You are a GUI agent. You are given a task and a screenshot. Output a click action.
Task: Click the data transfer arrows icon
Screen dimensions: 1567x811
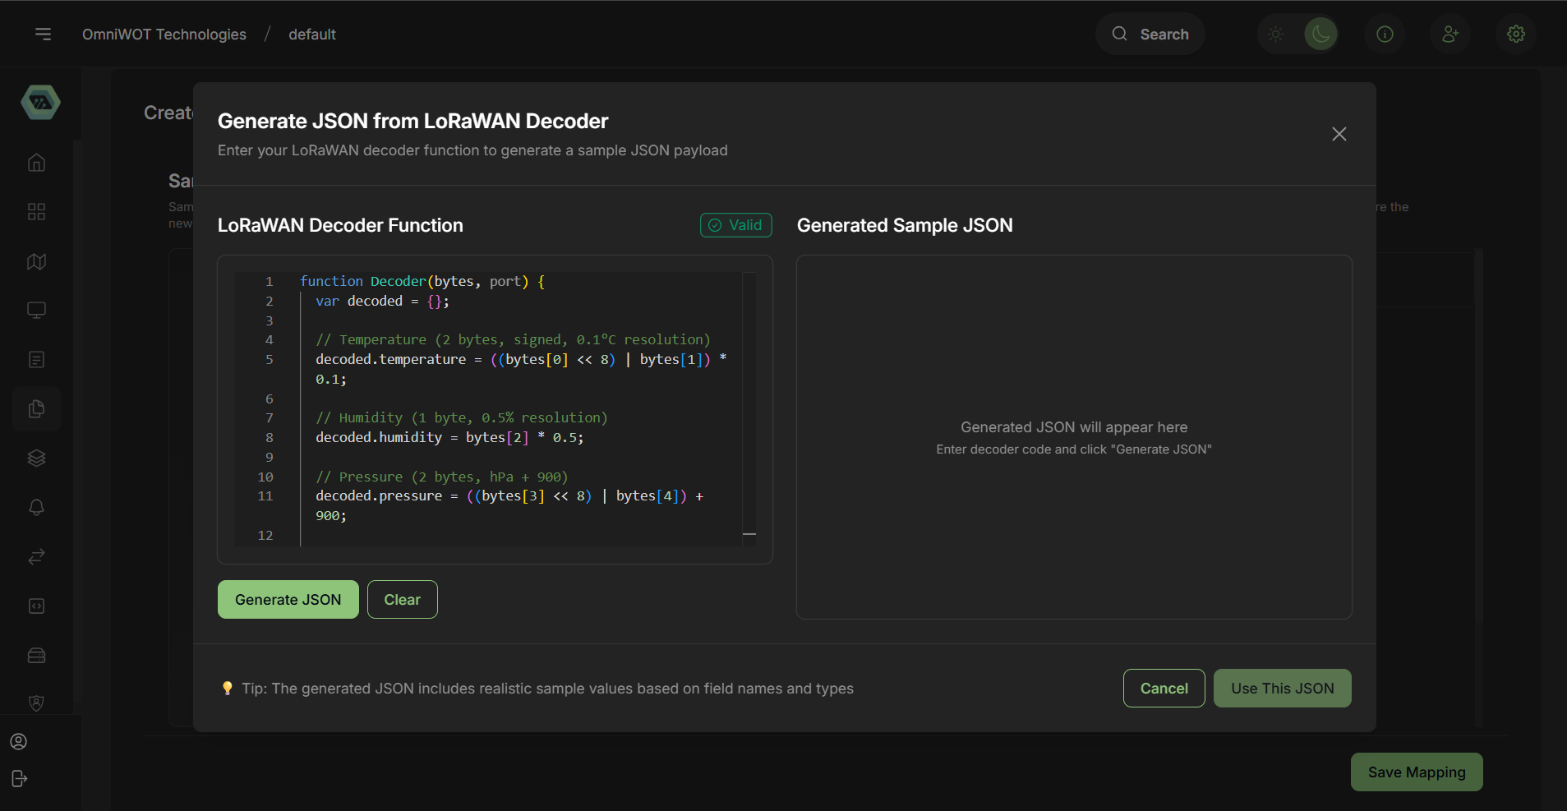coord(36,556)
